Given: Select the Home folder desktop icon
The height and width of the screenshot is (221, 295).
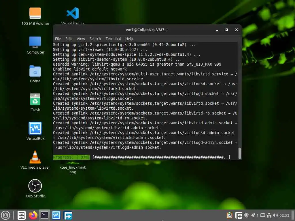Looking at the screenshot, I should [x=35, y=74].
